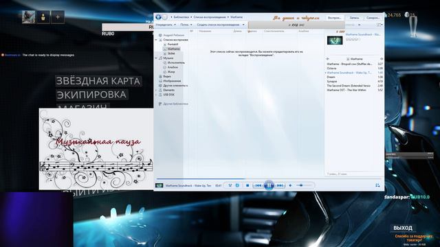Open the Синхронизация tab
Viewport: 440px width, 247px height.
tap(373, 18)
